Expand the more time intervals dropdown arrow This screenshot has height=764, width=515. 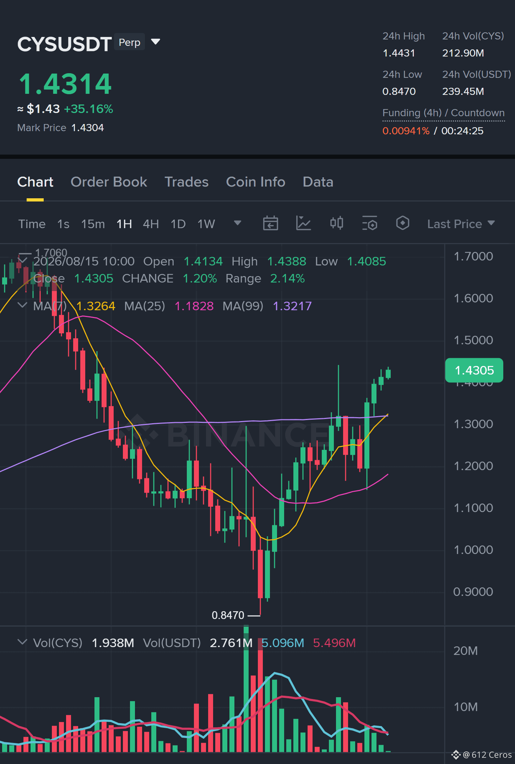(x=238, y=223)
